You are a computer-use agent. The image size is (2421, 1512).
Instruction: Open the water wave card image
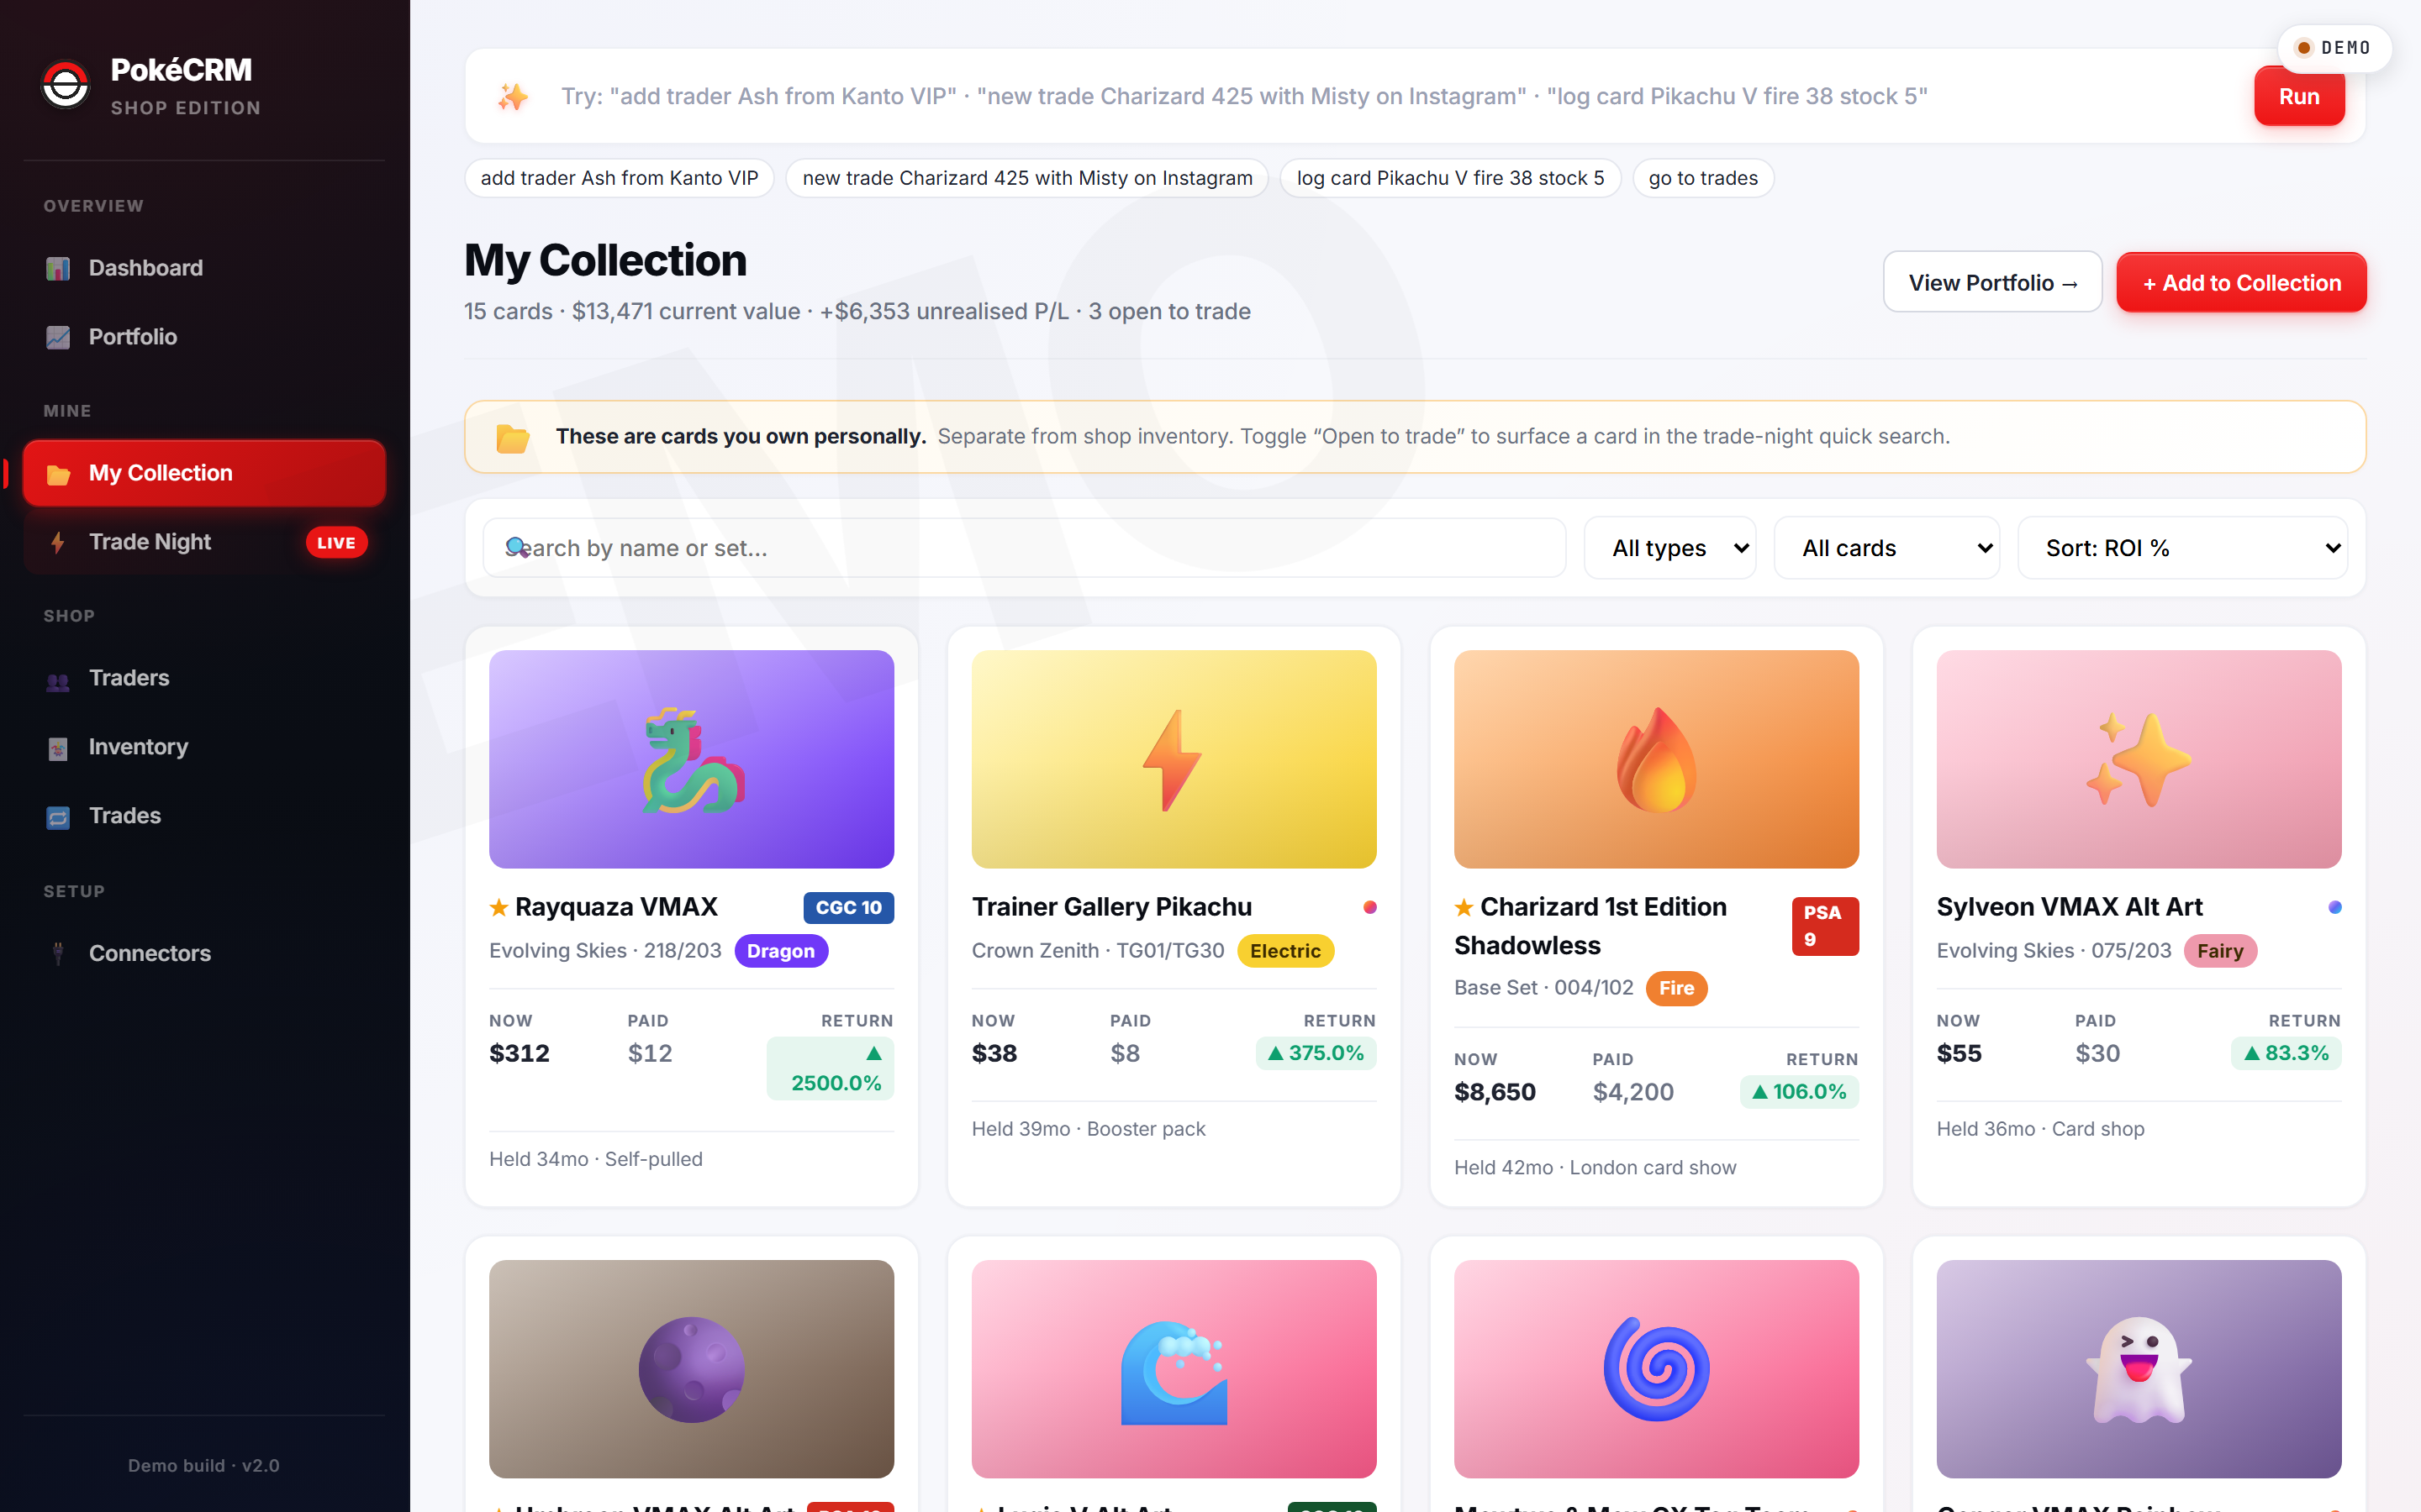click(1174, 1369)
